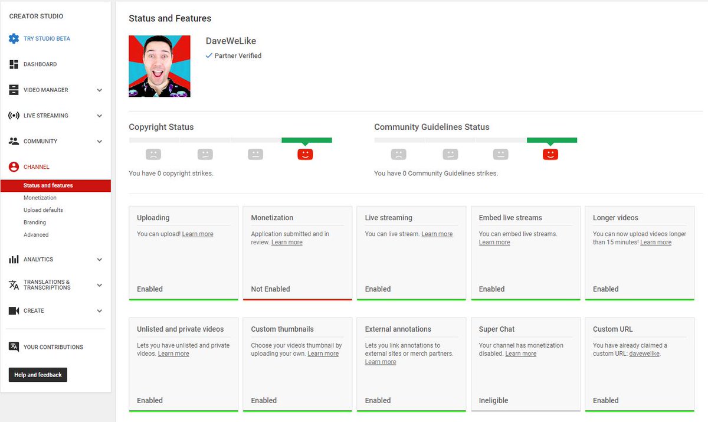Viewport: 708px width, 422px height.
Task: Click Learn more in Uploading card
Action: (198, 234)
